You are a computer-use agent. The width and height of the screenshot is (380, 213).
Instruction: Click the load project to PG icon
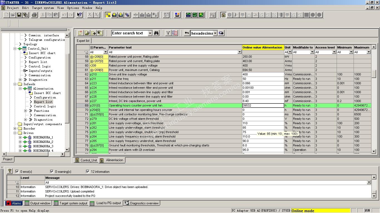[121, 15]
